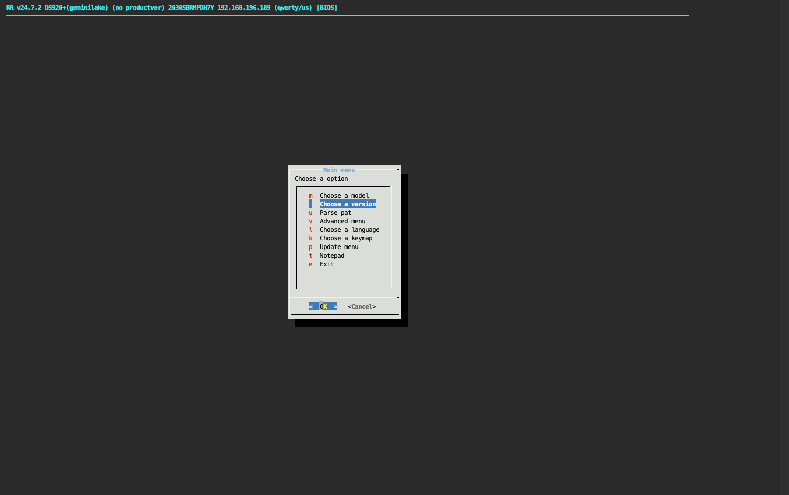
Task: Open the "Notepad" menu entry
Action: coord(332,256)
